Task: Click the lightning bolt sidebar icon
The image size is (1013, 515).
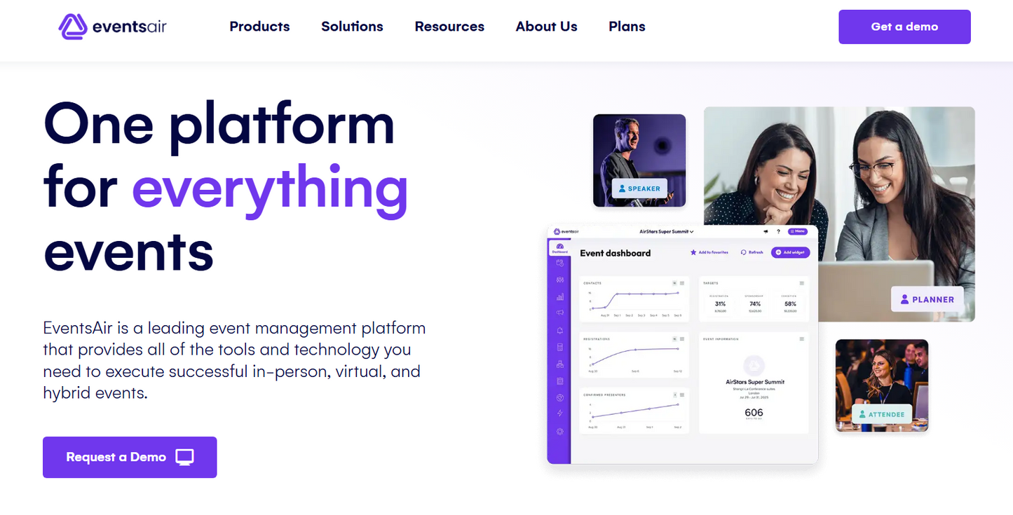Action: pyautogui.click(x=559, y=413)
